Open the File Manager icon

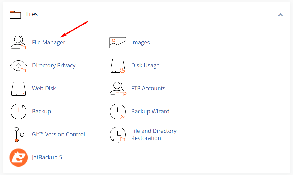coord(18,43)
